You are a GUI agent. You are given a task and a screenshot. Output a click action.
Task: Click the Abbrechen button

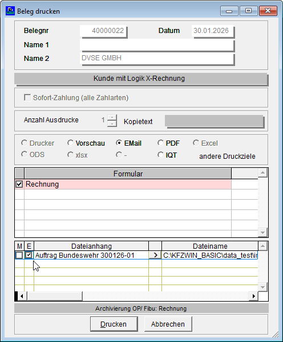(168, 324)
